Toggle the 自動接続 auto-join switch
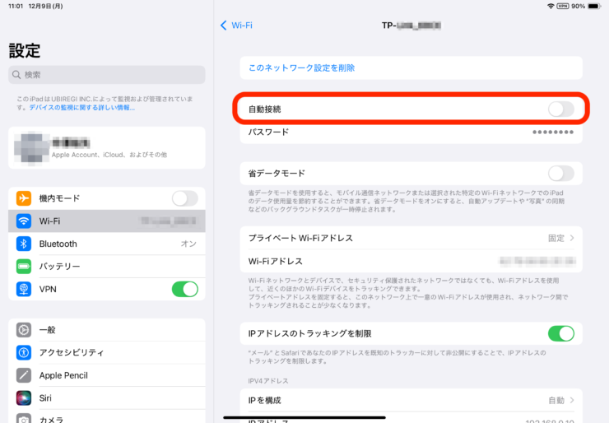609x423 pixels. (560, 109)
